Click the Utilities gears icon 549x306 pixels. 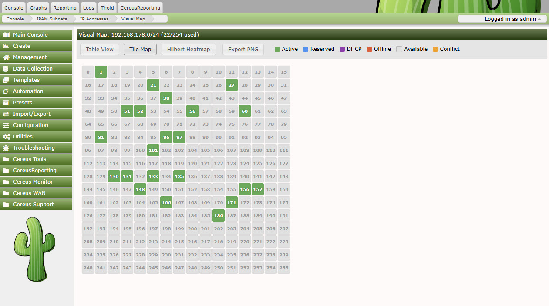[6, 137]
